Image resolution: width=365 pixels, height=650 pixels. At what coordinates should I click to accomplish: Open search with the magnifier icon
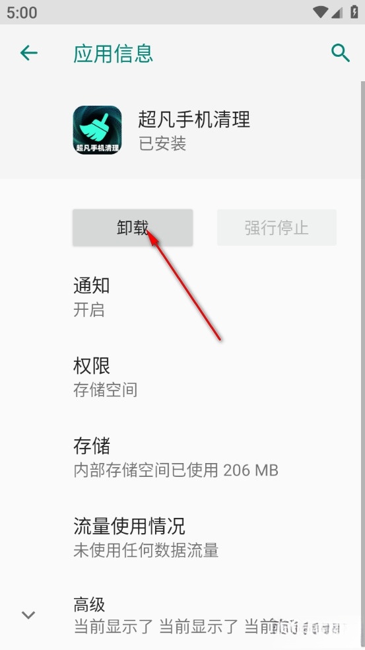[x=341, y=53]
